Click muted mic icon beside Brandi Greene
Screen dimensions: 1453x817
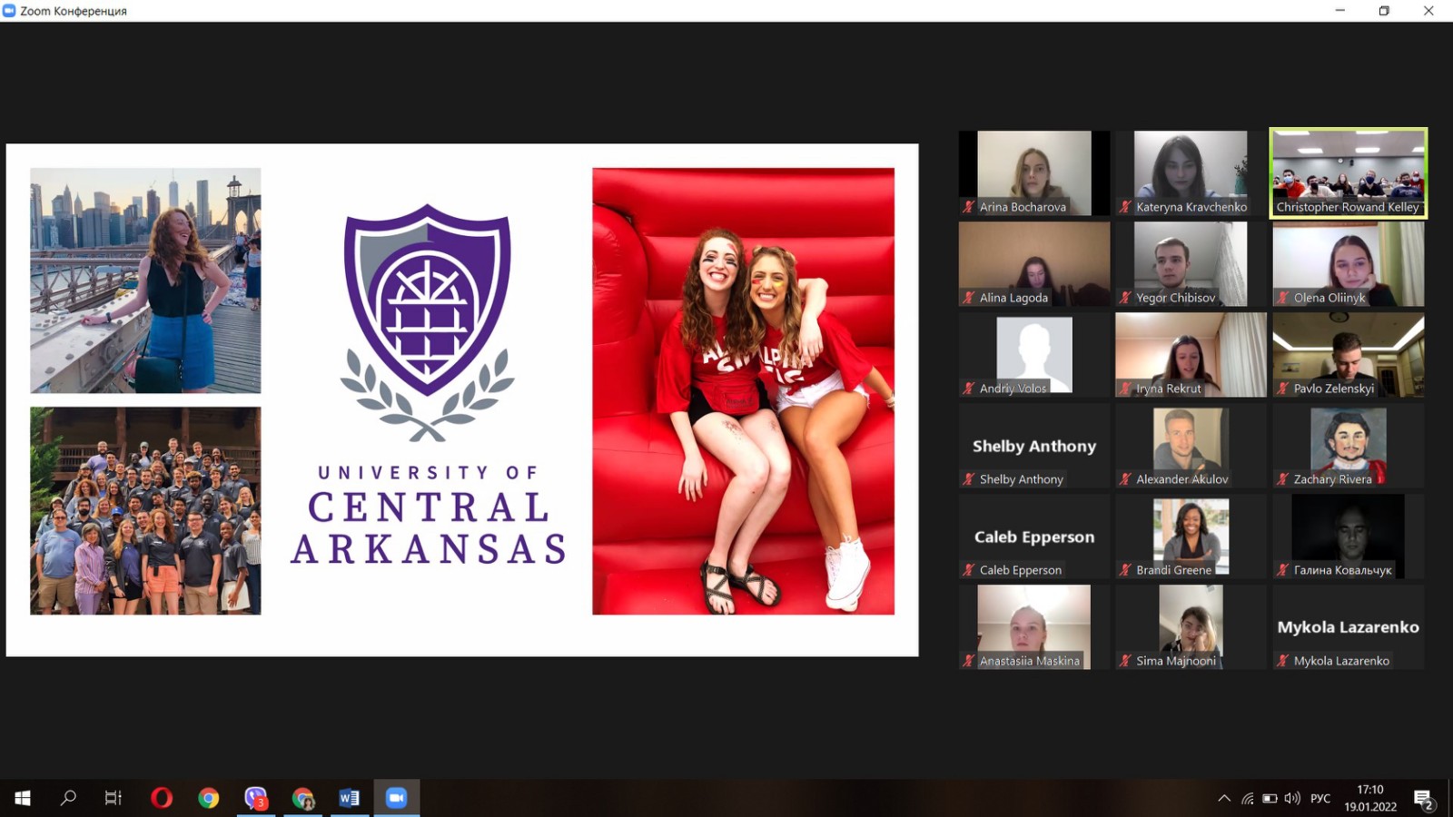(1125, 570)
